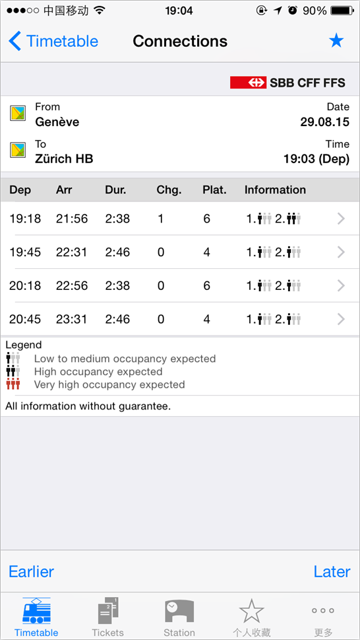Load Later connections
This screenshot has height=640, width=360.
(x=332, y=571)
